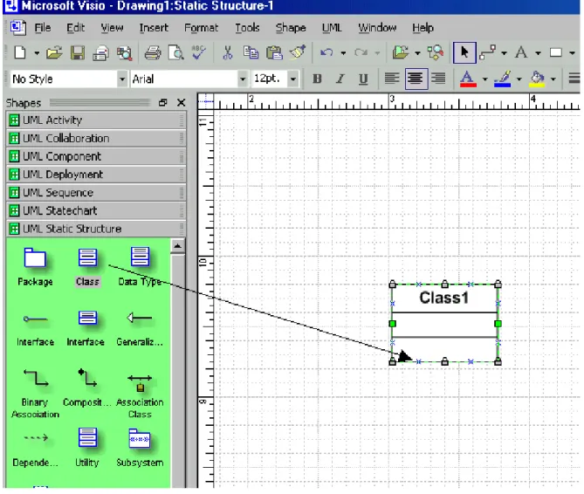
Task: Select the Association Class shape
Action: [140, 395]
